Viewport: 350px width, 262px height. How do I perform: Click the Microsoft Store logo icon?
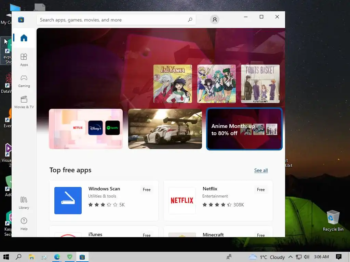point(21,19)
